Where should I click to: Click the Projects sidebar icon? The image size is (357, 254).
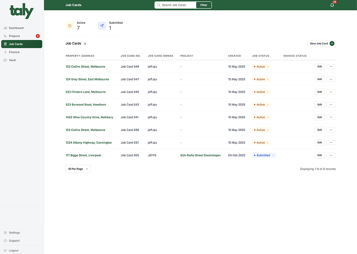(5, 36)
